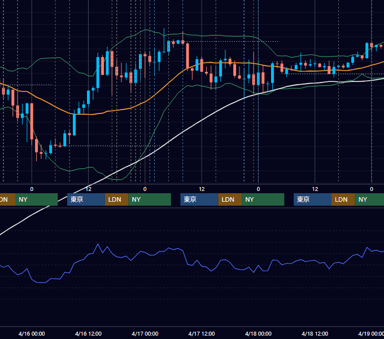Select the NY session block spanning 4/19 00:00
Image resolution: width=384 pixels, height=339 pixels.
coord(369,199)
